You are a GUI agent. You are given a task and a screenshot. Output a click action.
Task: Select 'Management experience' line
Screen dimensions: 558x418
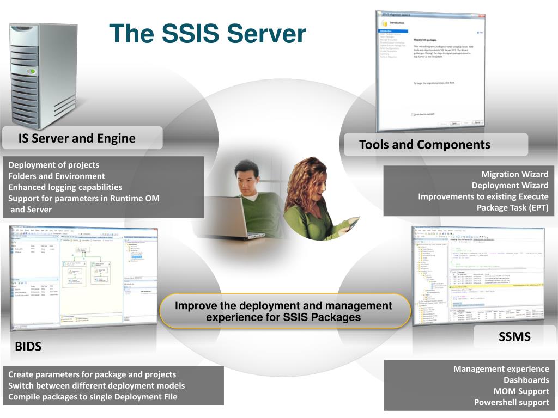[501, 369]
